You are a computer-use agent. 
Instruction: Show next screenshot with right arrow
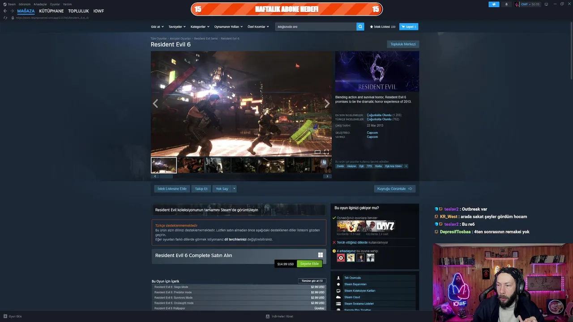327,104
